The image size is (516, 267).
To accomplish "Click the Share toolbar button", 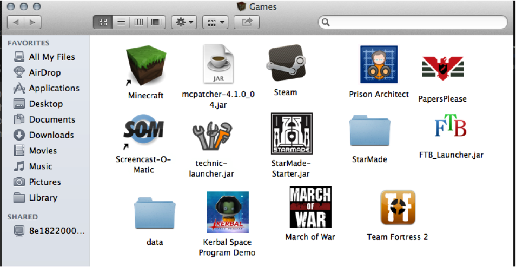I will [247, 22].
